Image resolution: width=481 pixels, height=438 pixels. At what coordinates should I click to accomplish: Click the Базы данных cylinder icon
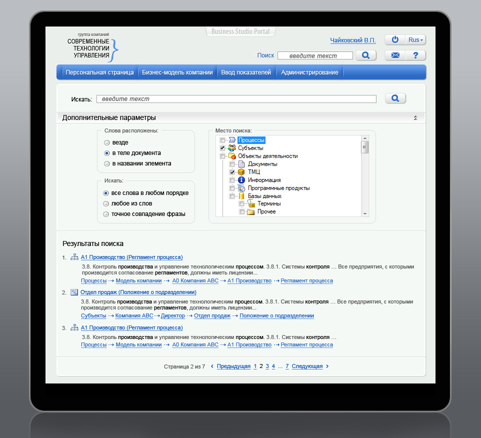241,195
